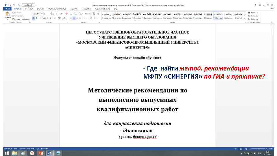Click the Find (Найти) button
The image size is (277, 156).
coord(253,12)
